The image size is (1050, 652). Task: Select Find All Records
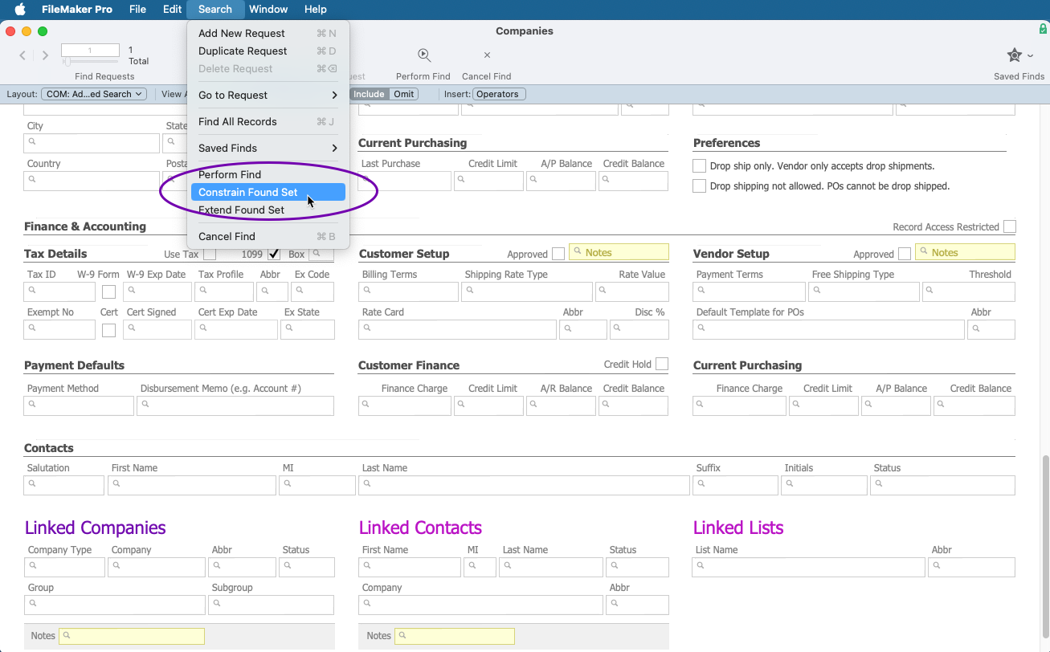point(268,121)
